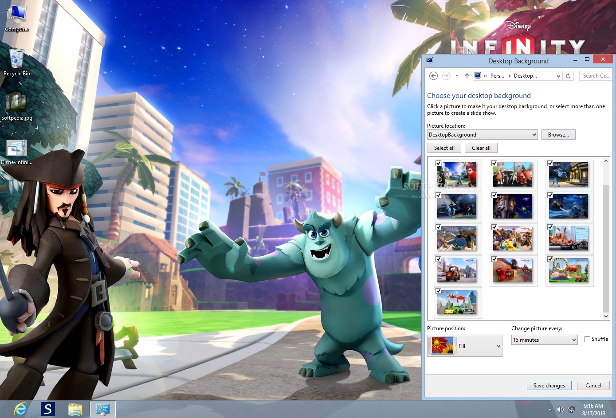
Task: Uncheck the Mater tow truck wallpaper checkbox
Action: 438,259
